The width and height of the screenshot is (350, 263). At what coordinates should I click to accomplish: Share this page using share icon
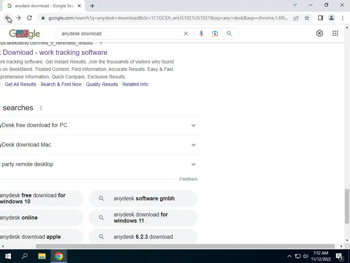(x=296, y=18)
